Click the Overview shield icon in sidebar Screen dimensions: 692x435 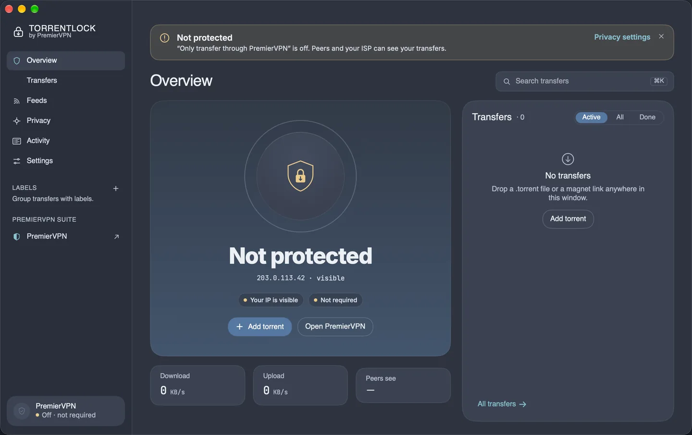coord(17,60)
